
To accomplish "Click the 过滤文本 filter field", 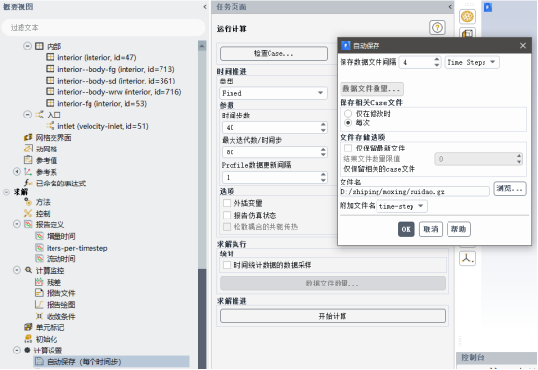I will [x=104, y=28].
